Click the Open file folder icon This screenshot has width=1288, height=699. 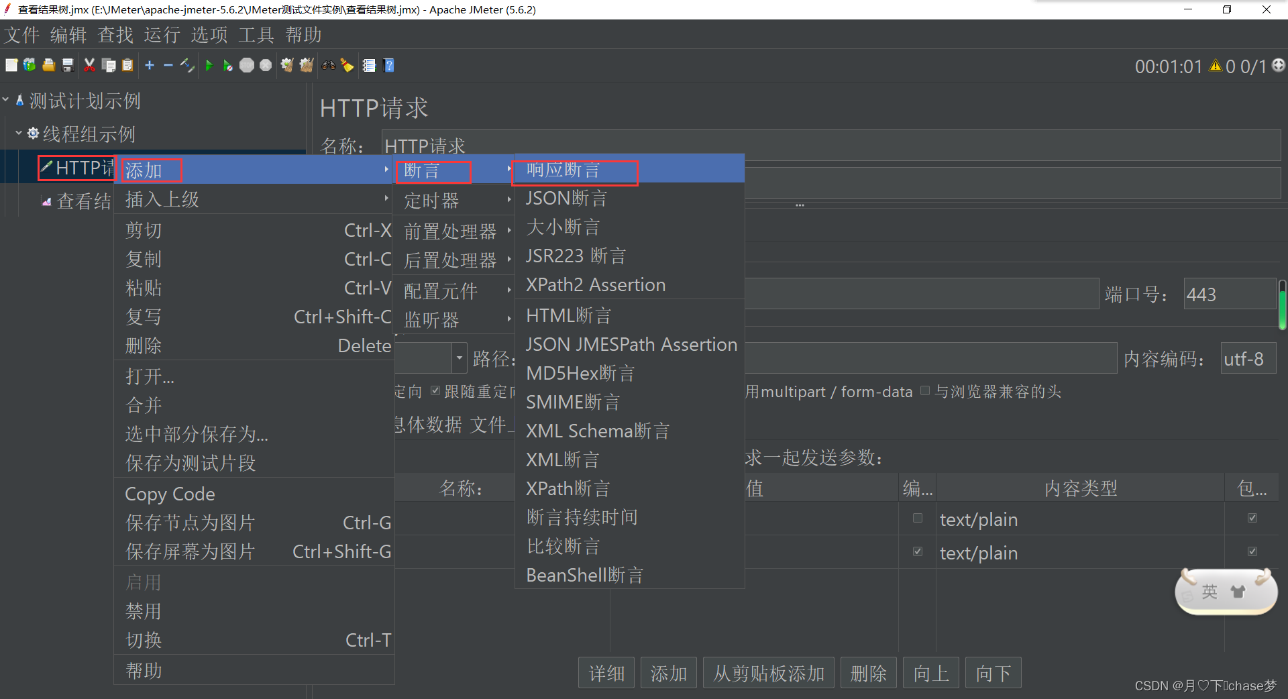[x=48, y=65]
